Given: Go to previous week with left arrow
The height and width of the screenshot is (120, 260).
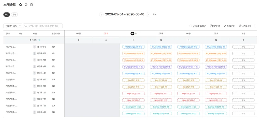Looking at the screenshot, I should [101, 14].
